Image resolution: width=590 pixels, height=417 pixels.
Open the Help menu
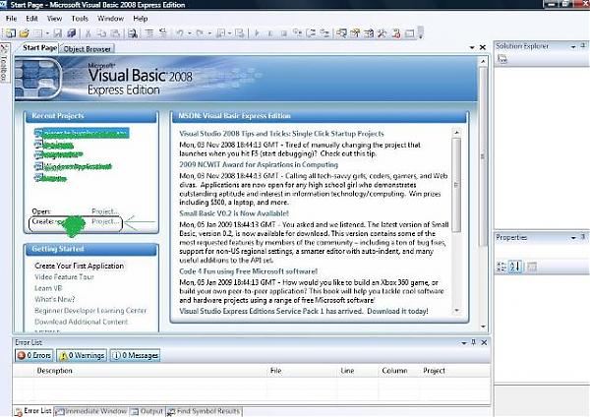[140, 19]
